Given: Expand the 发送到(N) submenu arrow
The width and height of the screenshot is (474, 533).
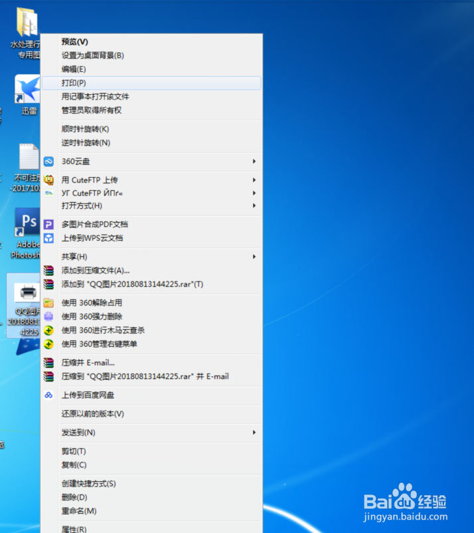Looking at the screenshot, I should tap(254, 432).
